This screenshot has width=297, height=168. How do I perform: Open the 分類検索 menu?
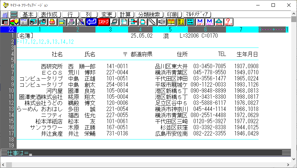tap(149, 15)
